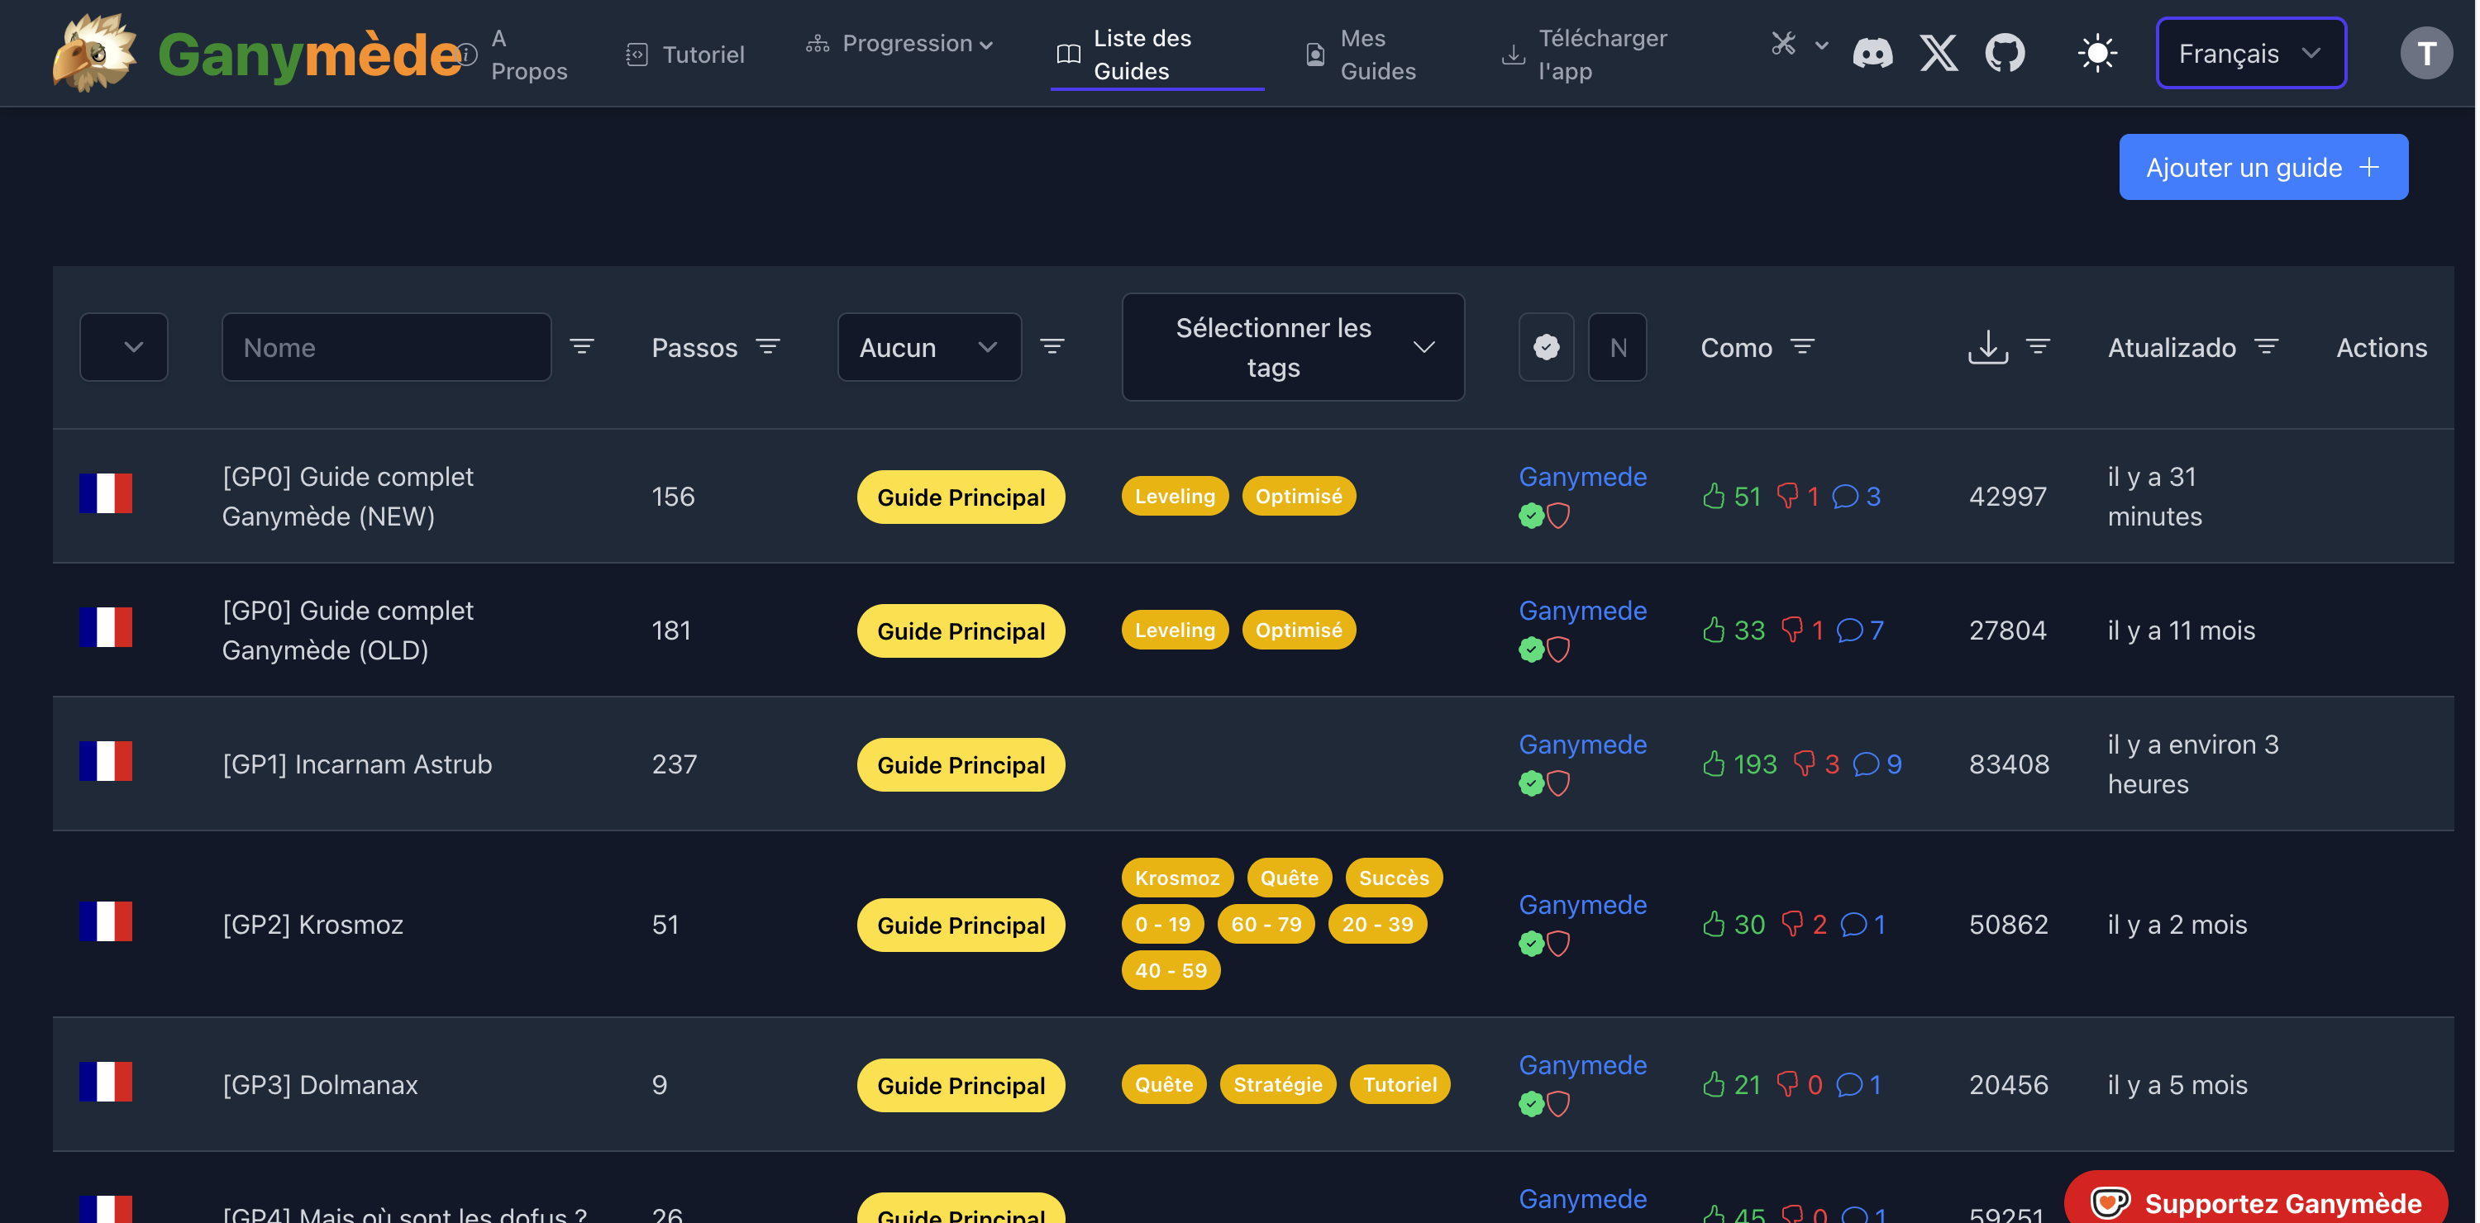Viewport: 2480px width, 1223px height.
Task: Sort by the Passos column header
Action: [694, 347]
